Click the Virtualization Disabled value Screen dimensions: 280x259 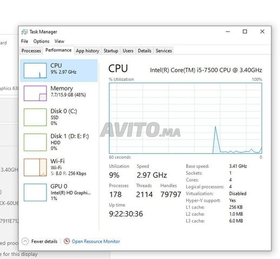pyautogui.click(x=238, y=194)
